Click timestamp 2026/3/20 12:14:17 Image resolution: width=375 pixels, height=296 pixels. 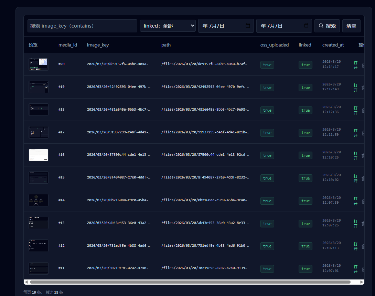point(331,64)
